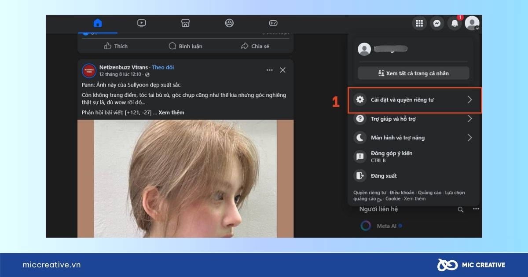Open the apps grid menu icon
The width and height of the screenshot is (528, 277).
(419, 23)
